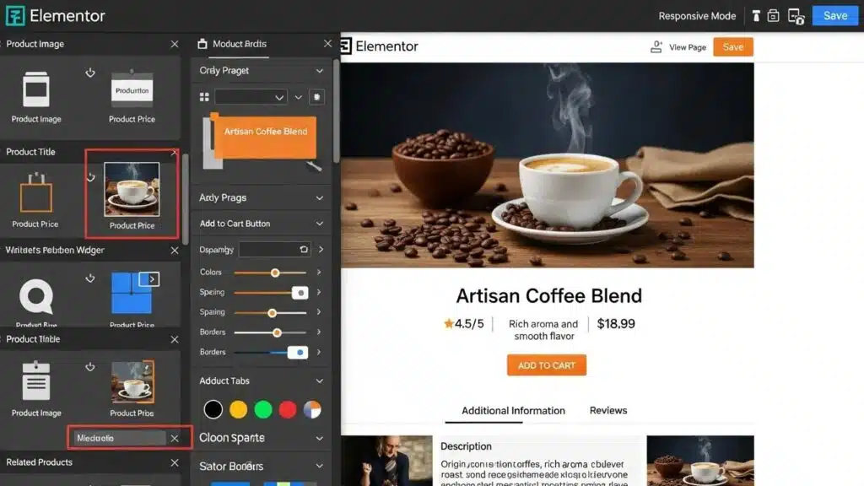This screenshot has height=486, width=864.
Task: Click the small chevron next to the dropdown
Action: point(298,97)
